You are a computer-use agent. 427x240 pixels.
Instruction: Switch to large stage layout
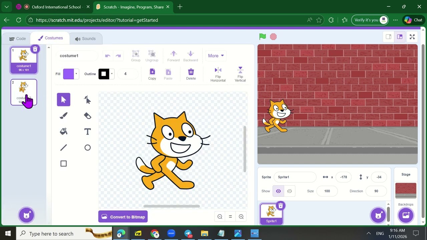400,37
